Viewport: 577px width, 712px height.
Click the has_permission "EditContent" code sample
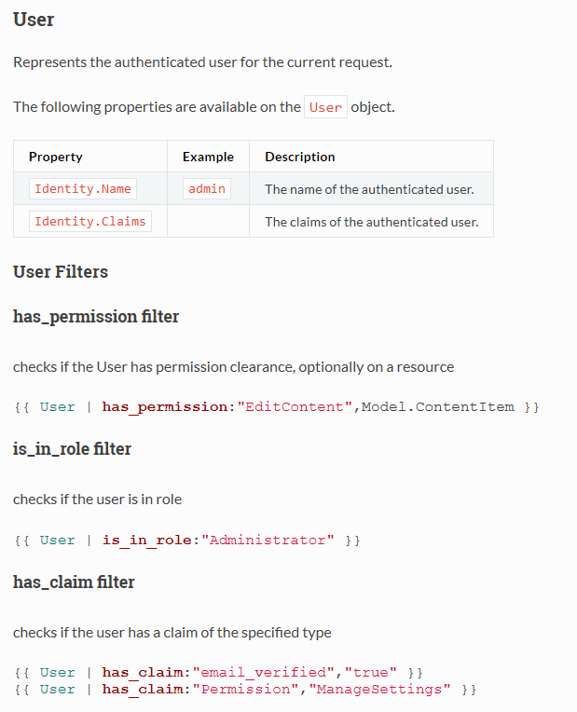277,407
